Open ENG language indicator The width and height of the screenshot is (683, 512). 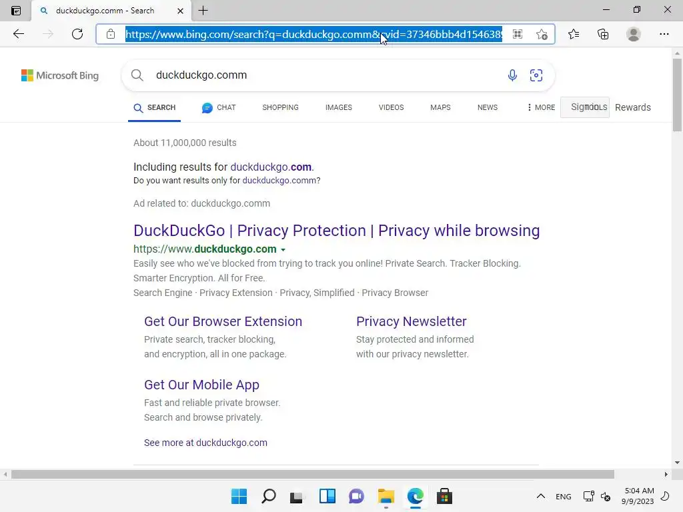(563, 496)
